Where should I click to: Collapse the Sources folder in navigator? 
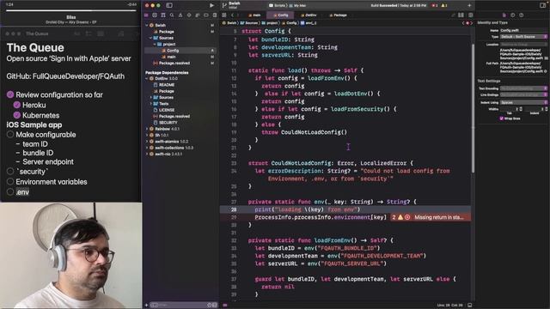click(150, 38)
